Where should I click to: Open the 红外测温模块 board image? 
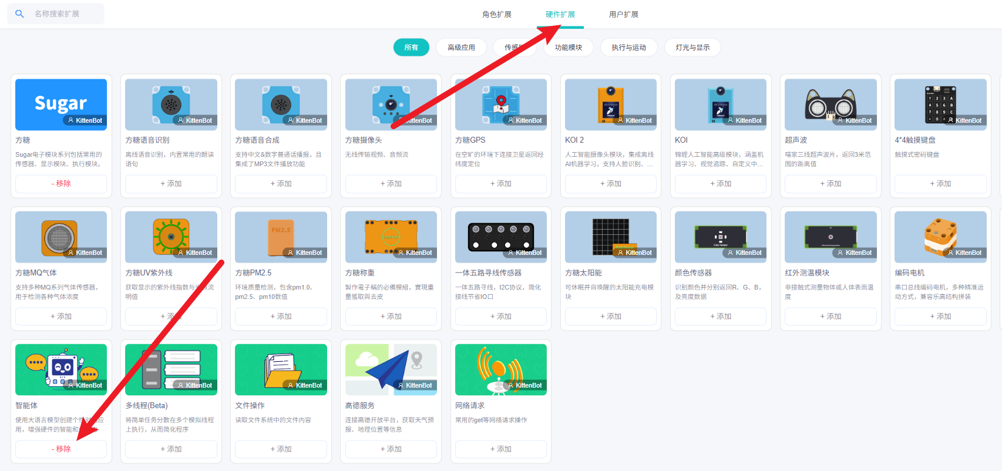(x=830, y=237)
